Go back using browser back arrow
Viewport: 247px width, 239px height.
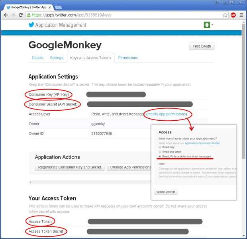[x=6, y=15]
